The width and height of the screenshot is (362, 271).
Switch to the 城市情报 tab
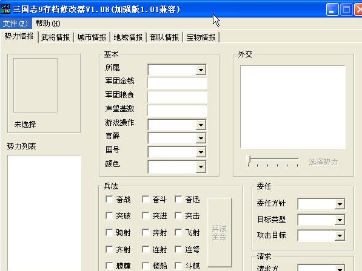pyautogui.click(x=92, y=37)
